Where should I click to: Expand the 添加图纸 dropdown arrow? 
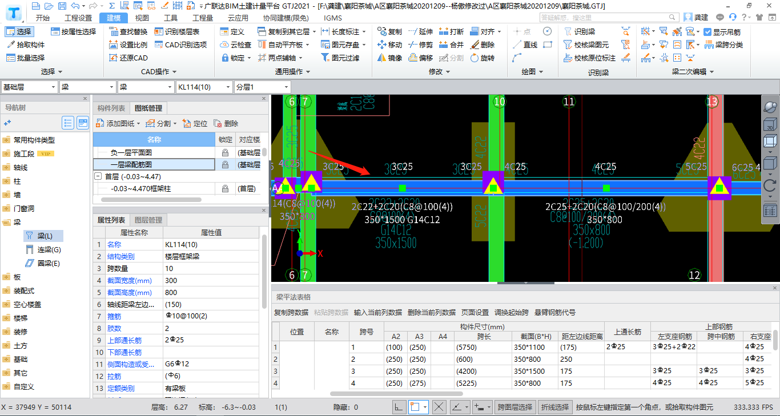pyautogui.click(x=139, y=123)
